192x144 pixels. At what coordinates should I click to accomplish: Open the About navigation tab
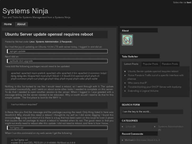click(21, 24)
